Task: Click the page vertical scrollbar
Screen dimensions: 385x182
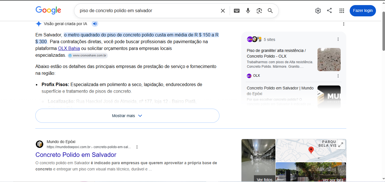Action: (x=383, y=31)
